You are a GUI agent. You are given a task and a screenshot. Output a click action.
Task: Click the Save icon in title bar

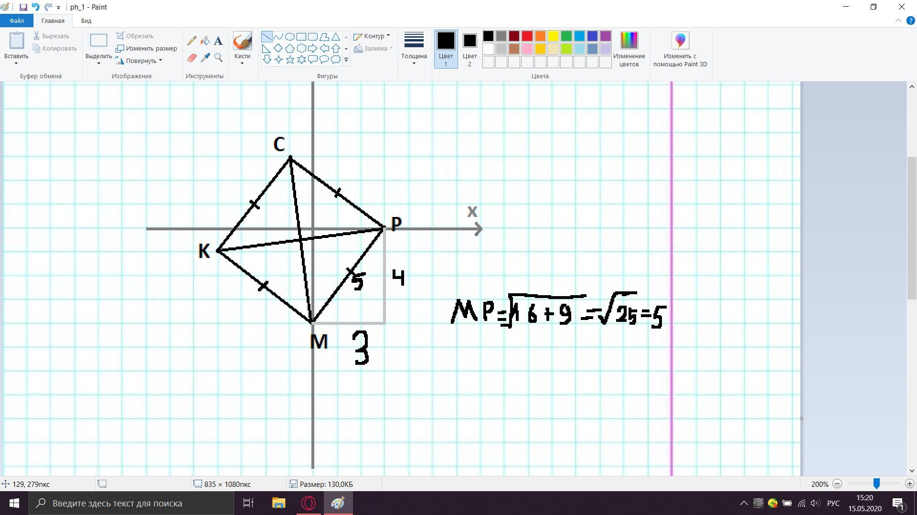(x=23, y=7)
